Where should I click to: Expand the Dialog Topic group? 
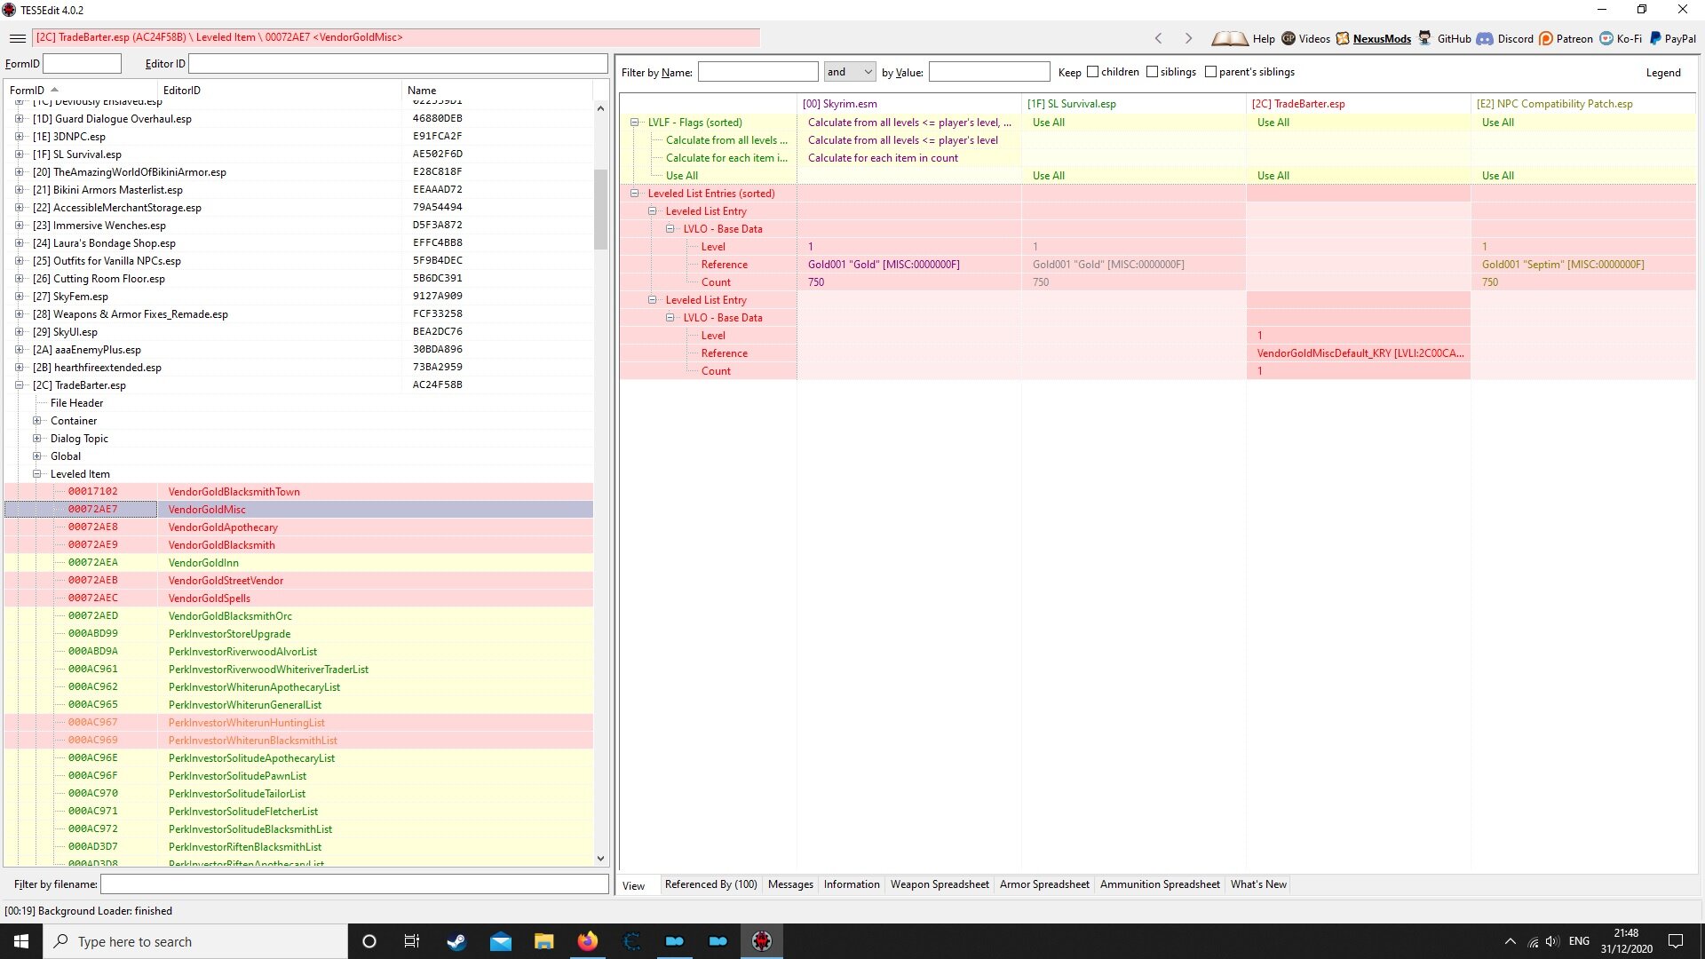36,439
